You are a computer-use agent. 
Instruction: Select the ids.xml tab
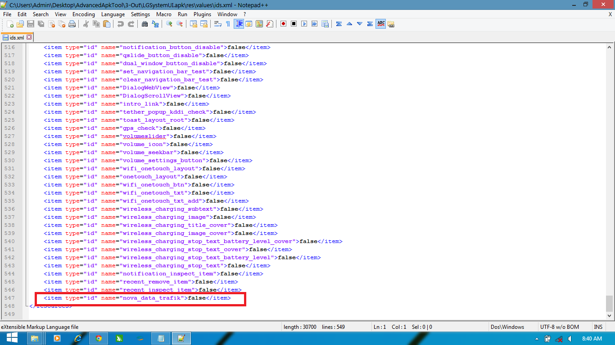pyautogui.click(x=17, y=38)
